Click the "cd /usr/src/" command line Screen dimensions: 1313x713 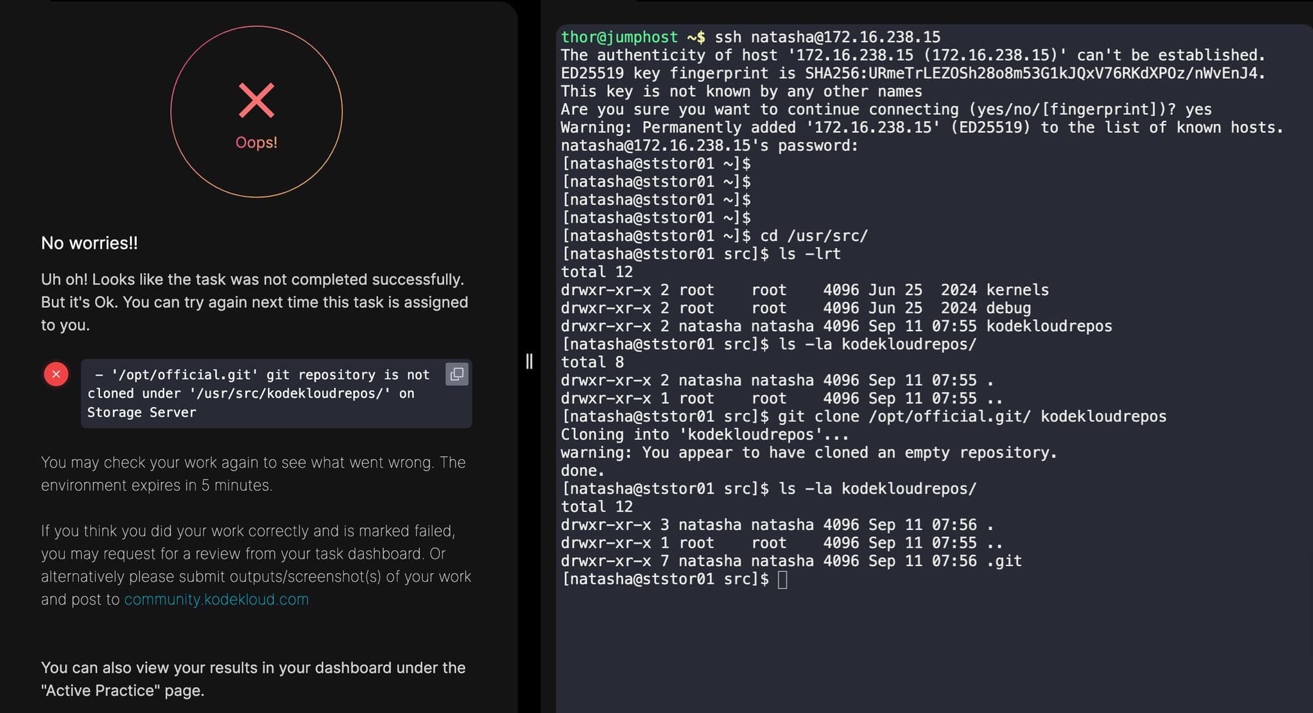(813, 236)
